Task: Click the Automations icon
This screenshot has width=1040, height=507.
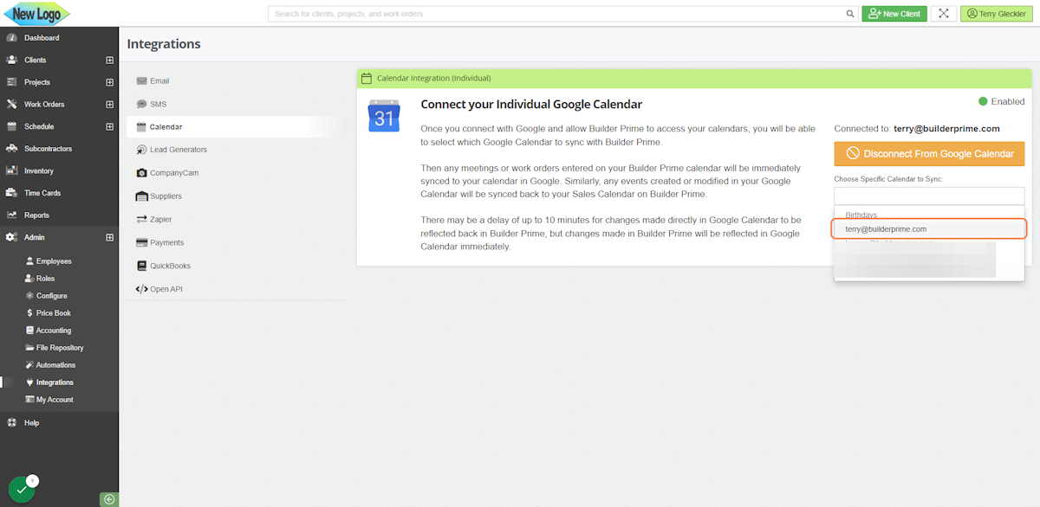Action: pos(29,365)
